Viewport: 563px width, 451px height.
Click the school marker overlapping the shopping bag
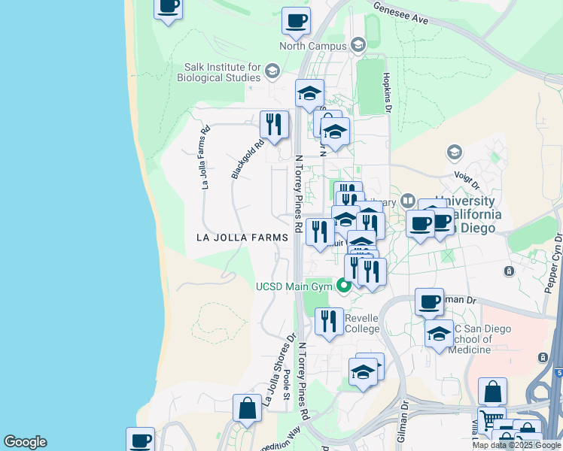(x=335, y=132)
